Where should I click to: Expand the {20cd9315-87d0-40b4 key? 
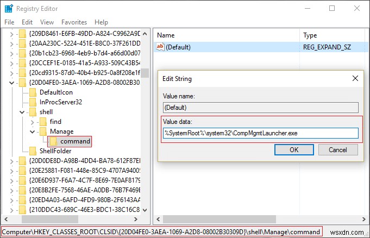[11, 73]
